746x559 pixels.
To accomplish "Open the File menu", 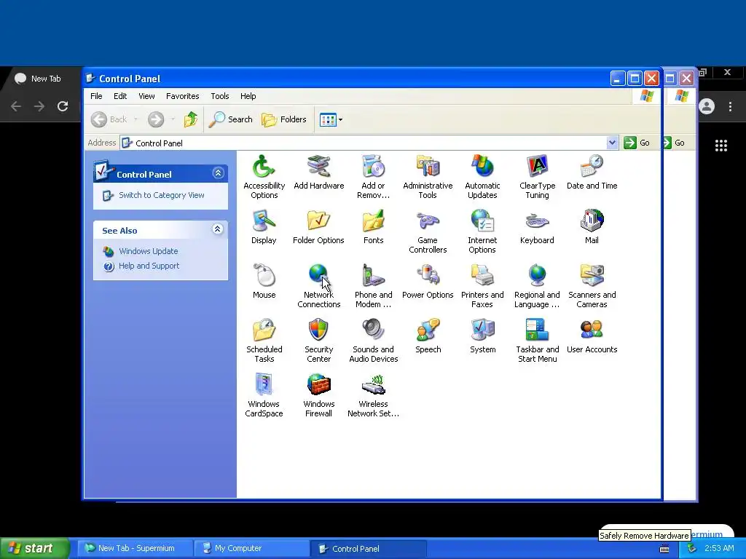I will (96, 96).
